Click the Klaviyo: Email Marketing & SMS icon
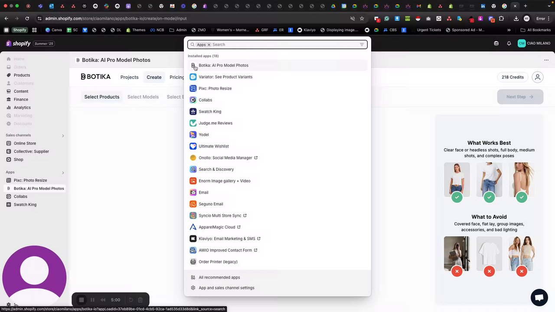The width and height of the screenshot is (555, 312). pos(193,239)
